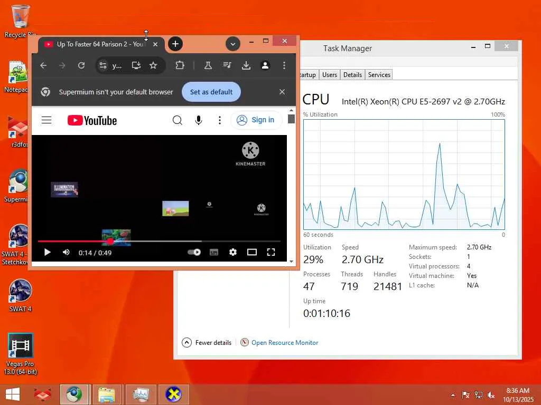Toggle subtitles on the video
Screen dimensions: 541x405
pos(214,253)
